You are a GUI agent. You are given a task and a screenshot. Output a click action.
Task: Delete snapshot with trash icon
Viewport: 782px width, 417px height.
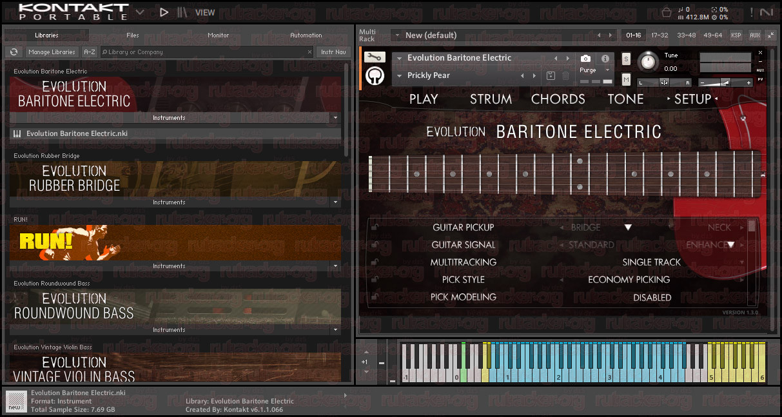(565, 75)
